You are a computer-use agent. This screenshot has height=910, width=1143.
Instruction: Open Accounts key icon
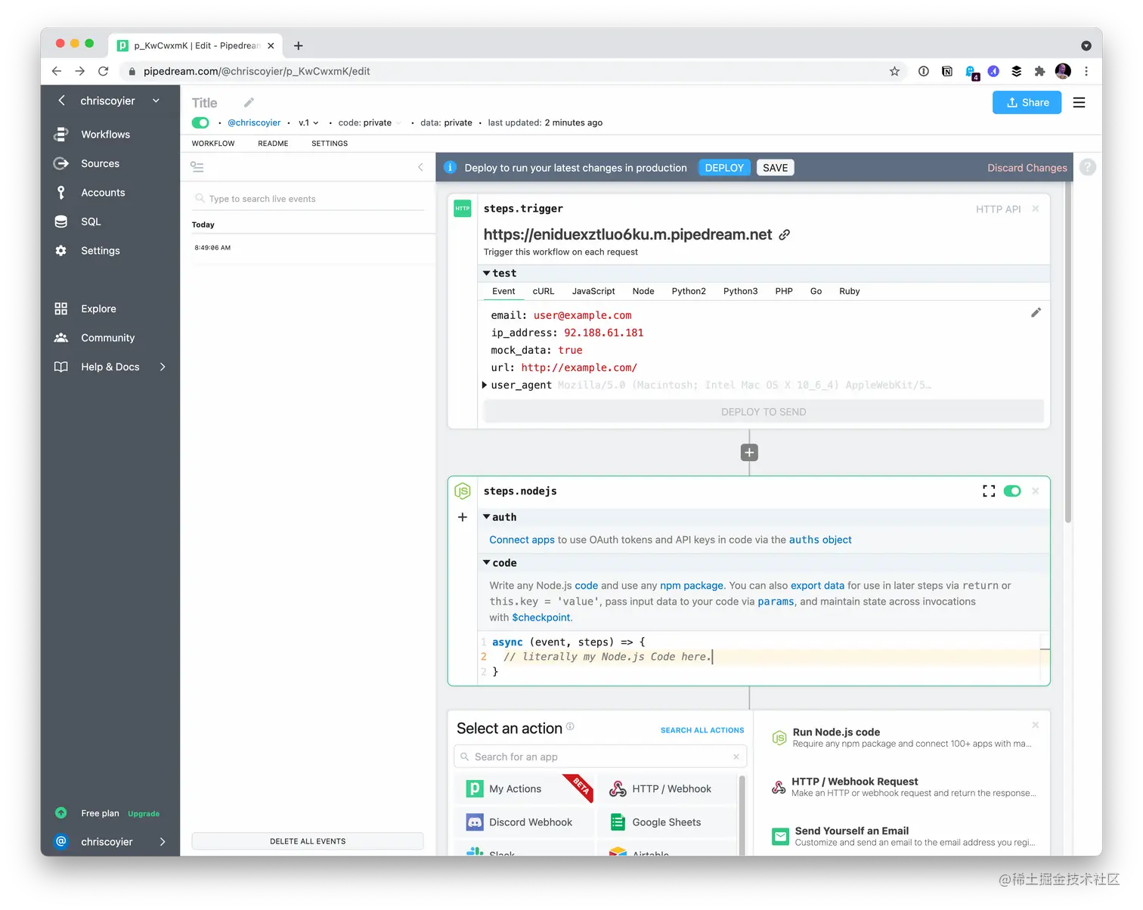pos(61,193)
